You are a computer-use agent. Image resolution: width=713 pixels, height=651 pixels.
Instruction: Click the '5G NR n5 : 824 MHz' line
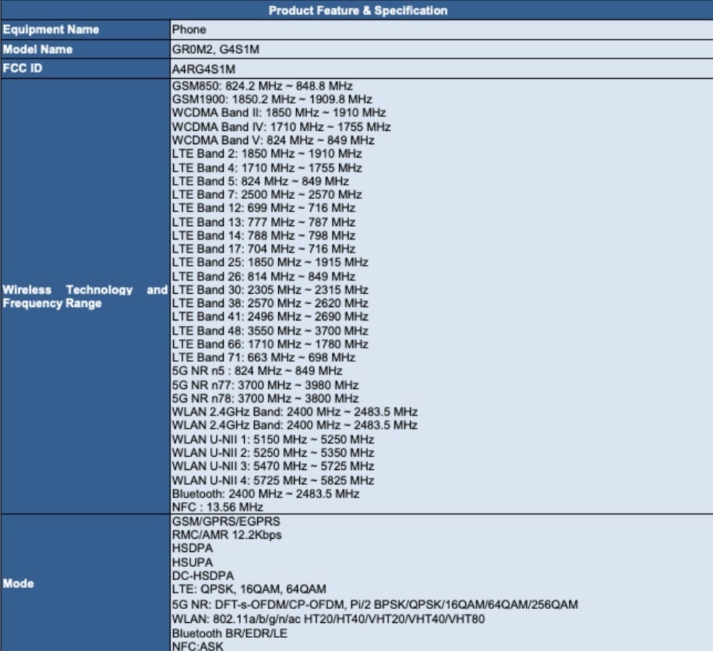pyautogui.click(x=257, y=371)
